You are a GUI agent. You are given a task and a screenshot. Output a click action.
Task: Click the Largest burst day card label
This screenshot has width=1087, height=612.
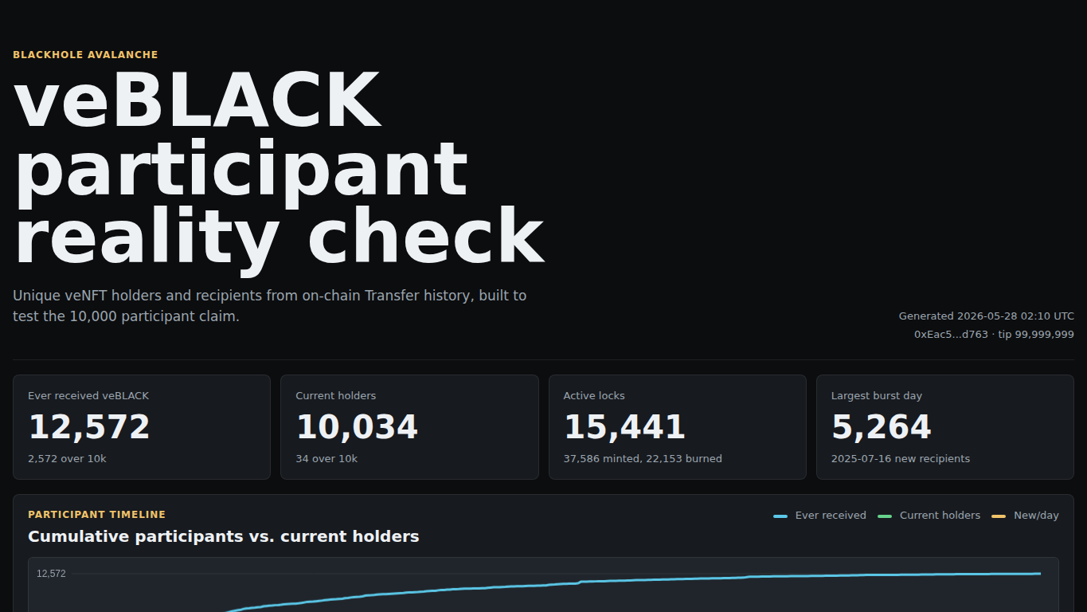(877, 396)
